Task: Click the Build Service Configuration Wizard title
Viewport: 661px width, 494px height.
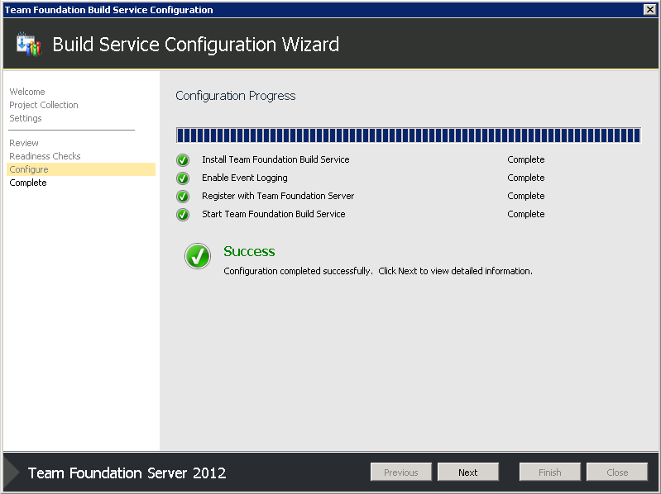Action: pyautogui.click(x=195, y=44)
